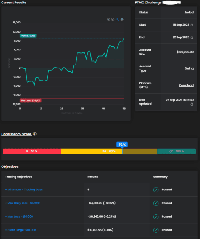Viewport: 200px width, 239px height.
Task: Click the chart zoom in plus icon
Action: point(108,20)
